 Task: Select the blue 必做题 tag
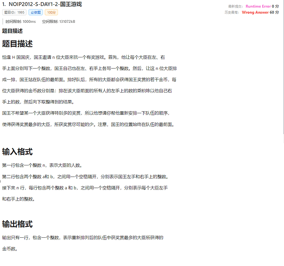point(36,12)
